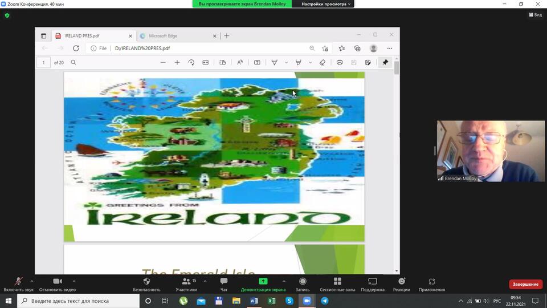Open Реакции reactions menu
This screenshot has width=547, height=308.
click(x=402, y=284)
